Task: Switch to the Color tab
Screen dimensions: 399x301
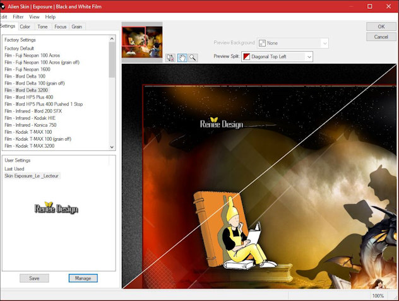Action: pyautogui.click(x=25, y=27)
